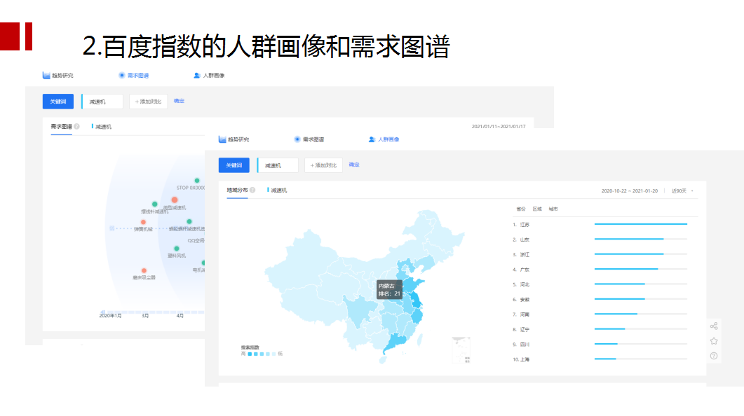Click 需求图谱 icon in front panel
The height and width of the screenshot is (416, 744).
click(297, 139)
